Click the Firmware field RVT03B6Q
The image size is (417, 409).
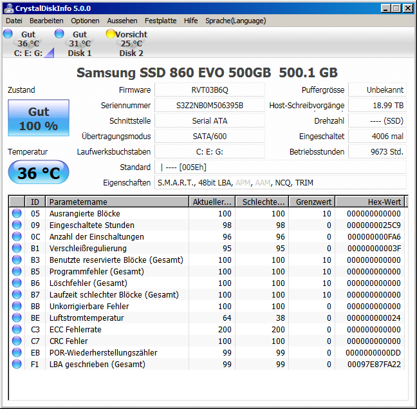tap(210, 90)
